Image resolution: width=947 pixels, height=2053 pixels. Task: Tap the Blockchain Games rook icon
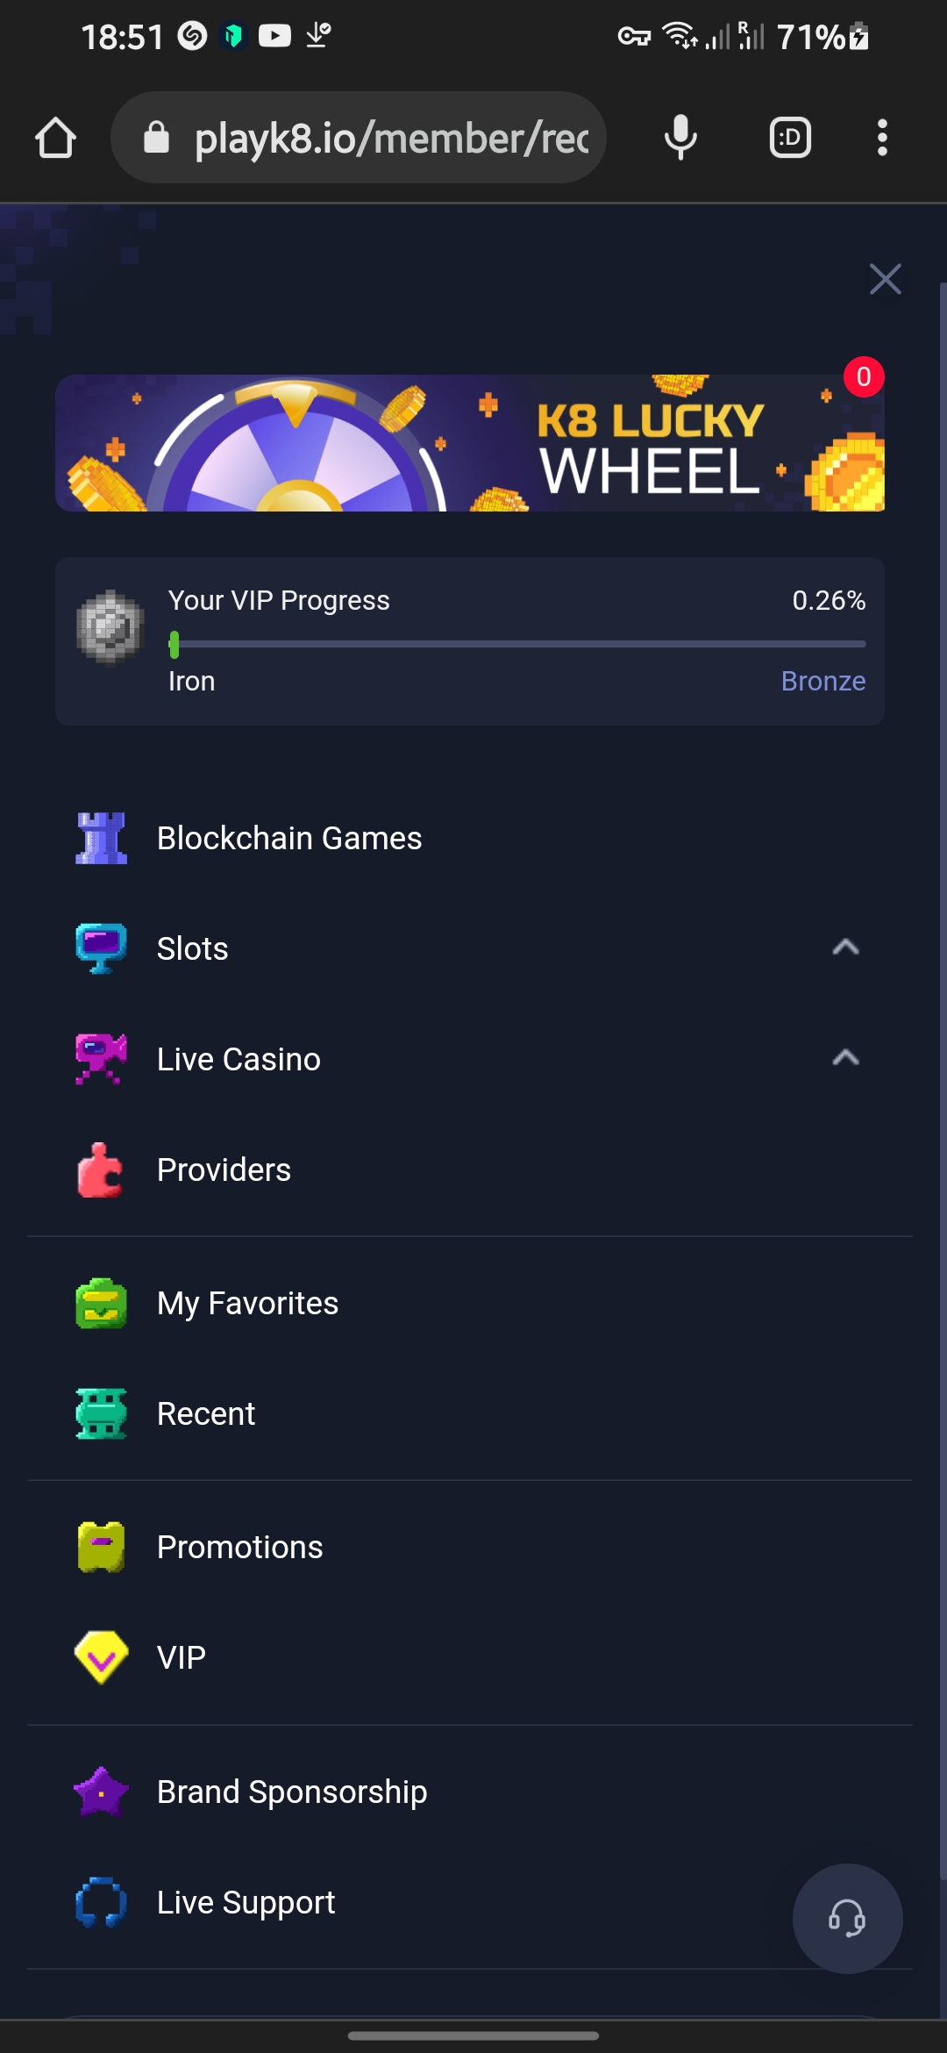point(101,839)
